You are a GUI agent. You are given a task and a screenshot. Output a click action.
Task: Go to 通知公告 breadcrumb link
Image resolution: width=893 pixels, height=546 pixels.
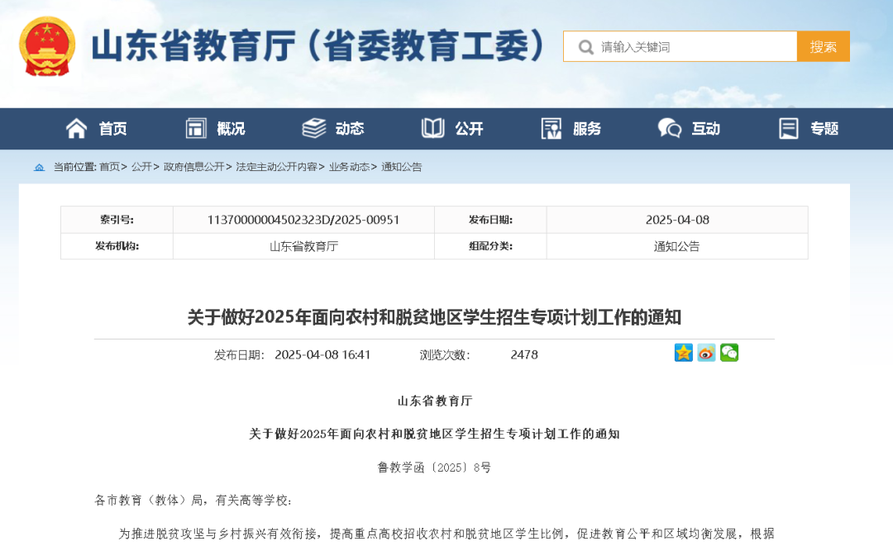pyautogui.click(x=402, y=167)
